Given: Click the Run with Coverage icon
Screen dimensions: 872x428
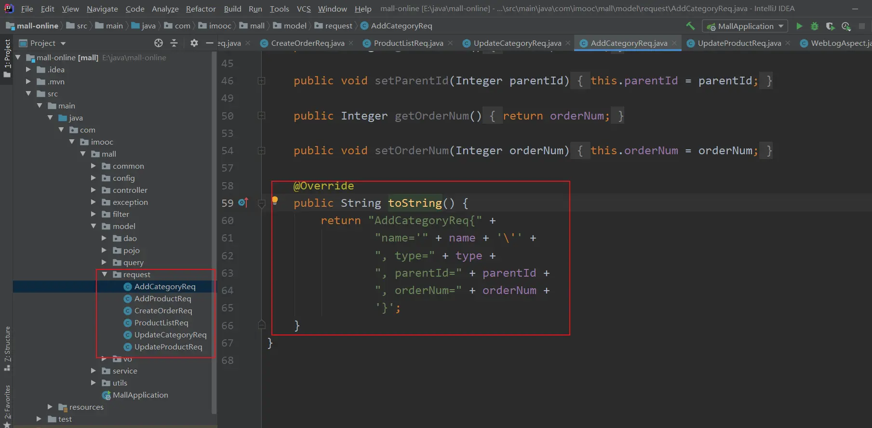Looking at the screenshot, I should 830,26.
